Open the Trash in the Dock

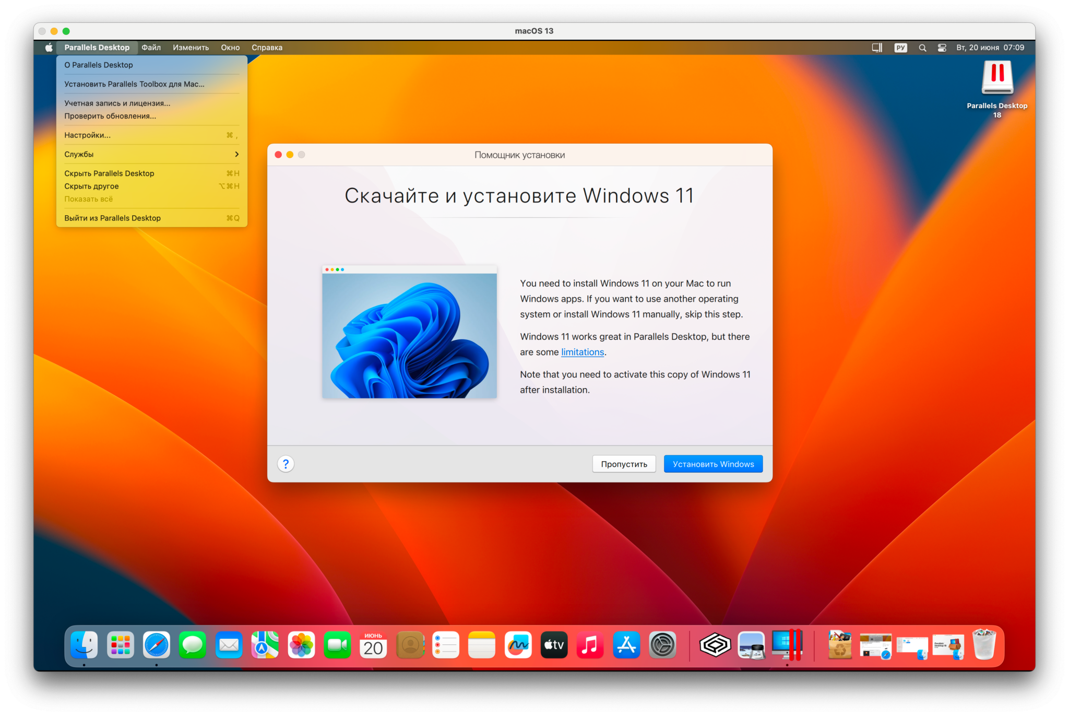[984, 645]
